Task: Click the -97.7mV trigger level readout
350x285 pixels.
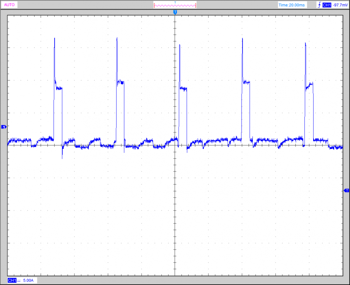Action: [339, 5]
